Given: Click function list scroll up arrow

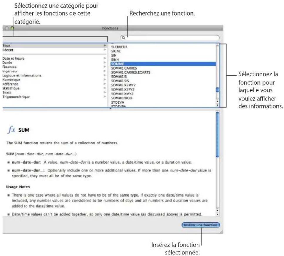Looking at the screenshot, I should coord(218,101).
